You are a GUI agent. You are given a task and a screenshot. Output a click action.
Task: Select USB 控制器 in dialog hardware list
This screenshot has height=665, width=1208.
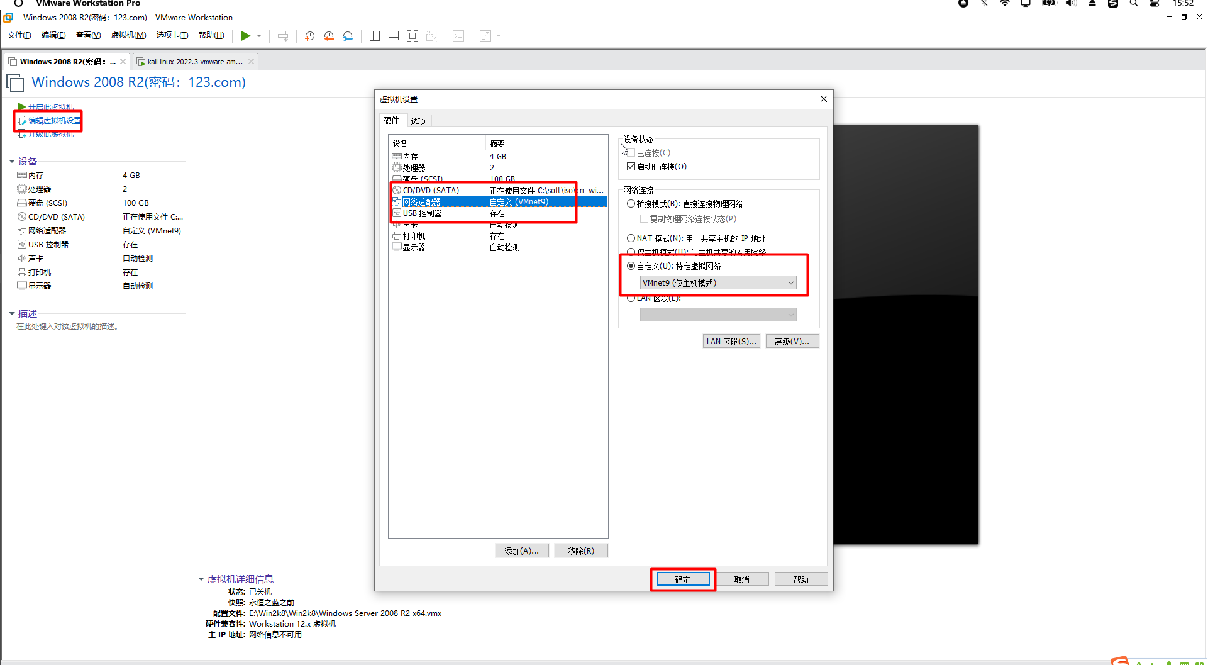(x=498, y=214)
